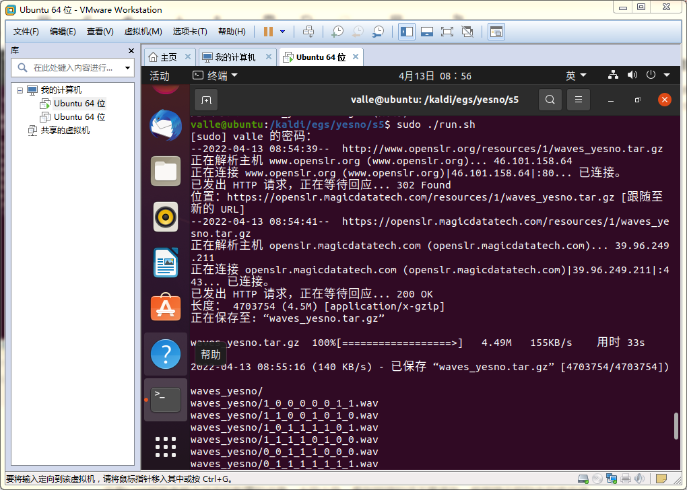Select the second Ubuntu 64 位 in library

[73, 117]
